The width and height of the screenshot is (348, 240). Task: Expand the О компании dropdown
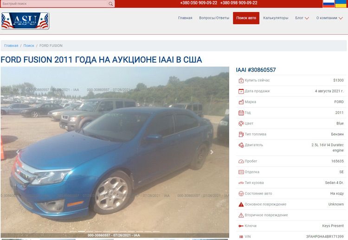pos(329,18)
